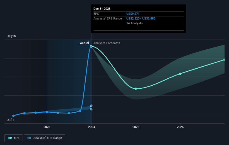Image resolution: width=229 pixels, height=145 pixels.
Task: Click the 2023 x-axis label
Action: pyautogui.click(x=47, y=127)
